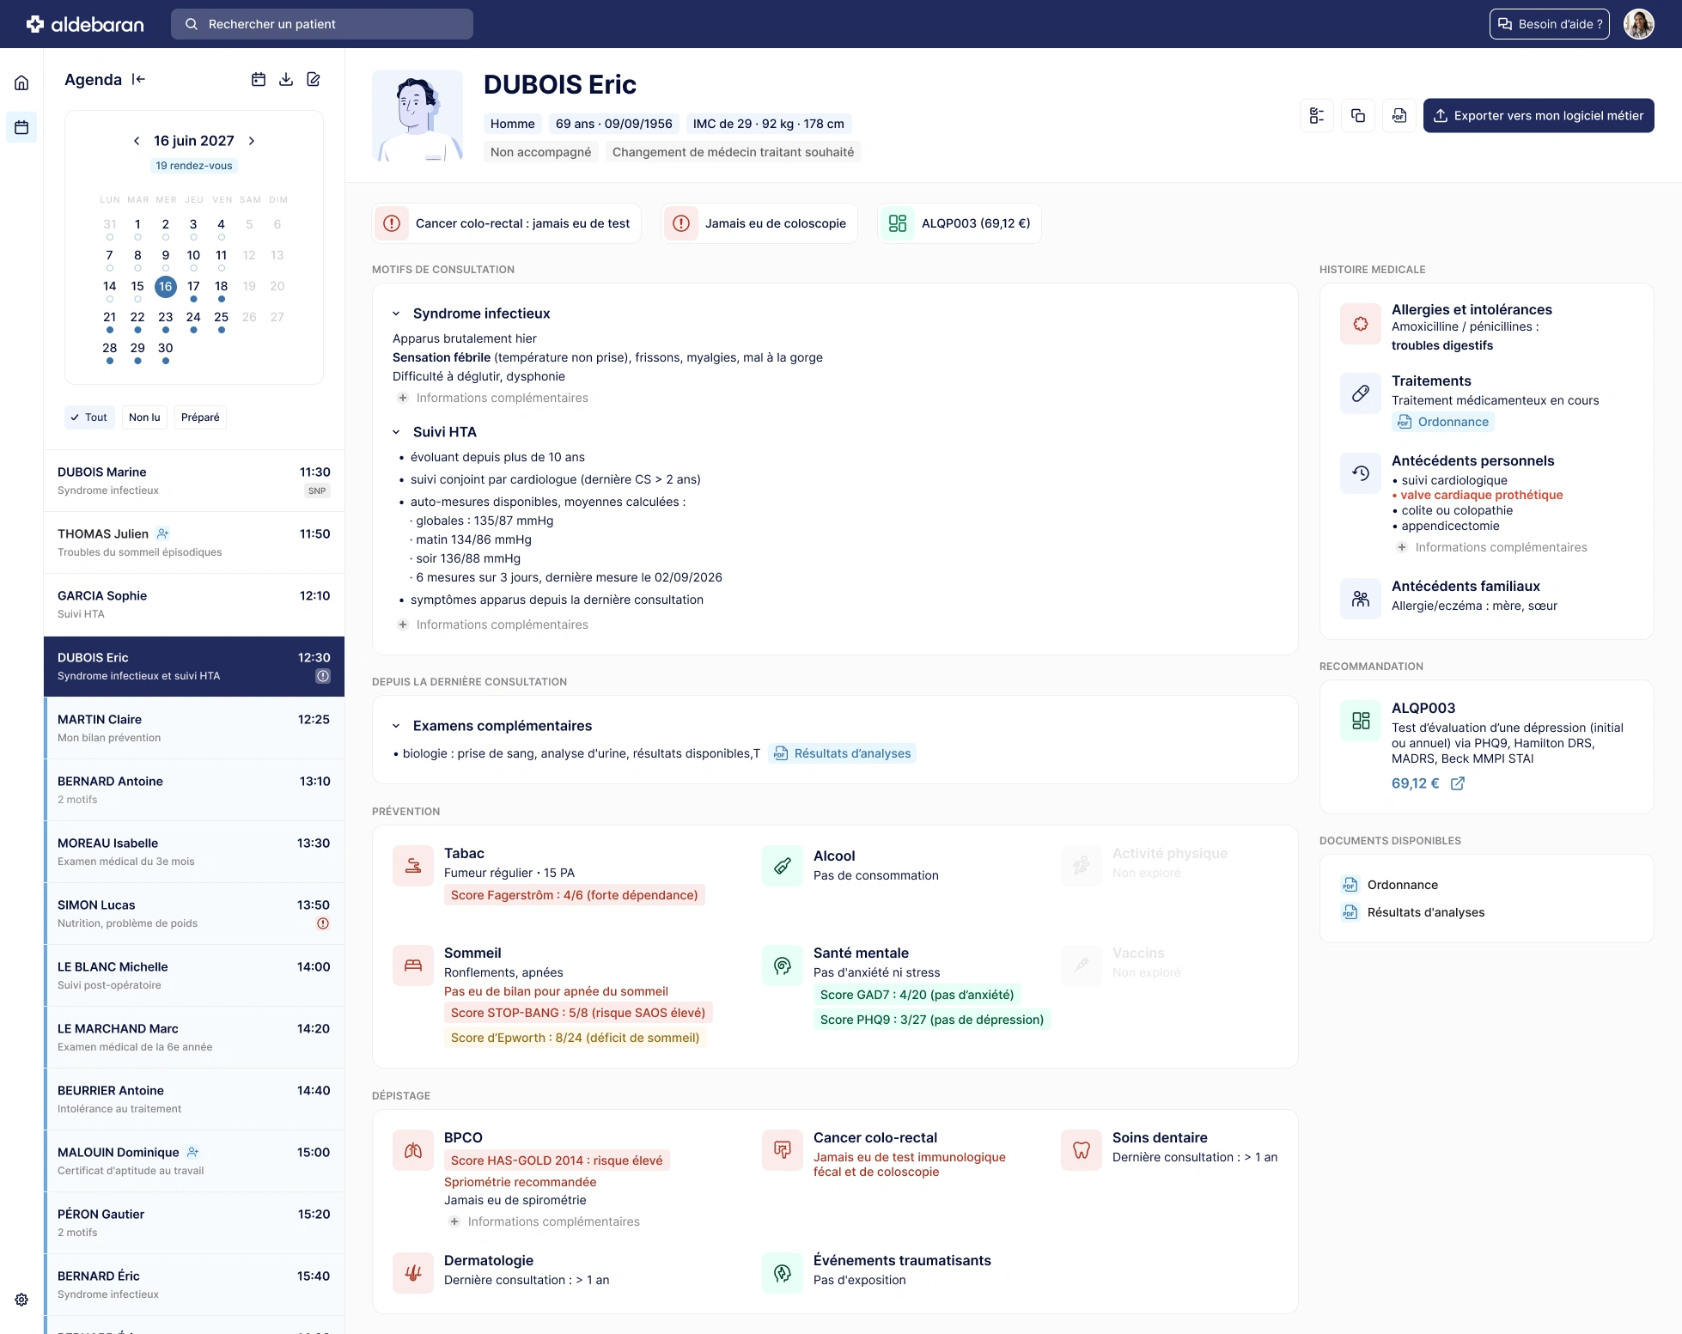The width and height of the screenshot is (1682, 1334).
Task: Click the ALQP003 (69,12 €) chip
Action: tap(960, 223)
